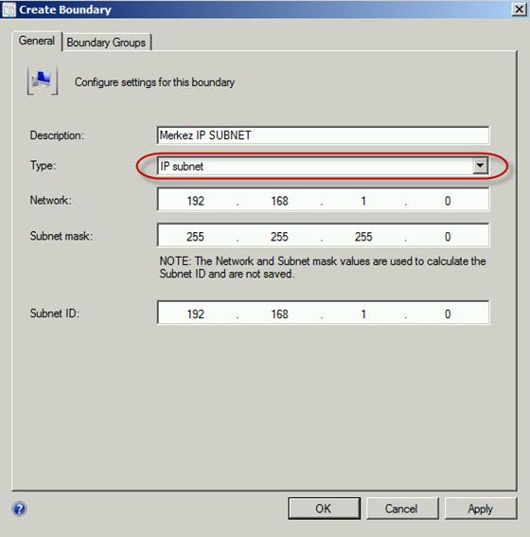
Task: Click the Create Boundary title bar icon
Action: [x=9, y=9]
